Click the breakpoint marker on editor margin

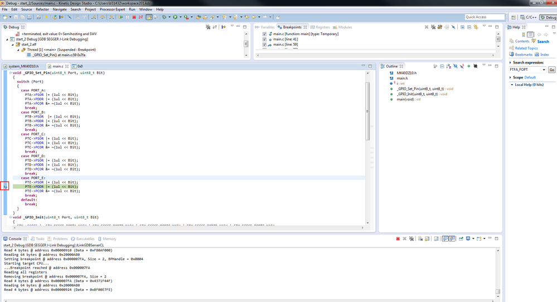(4, 186)
